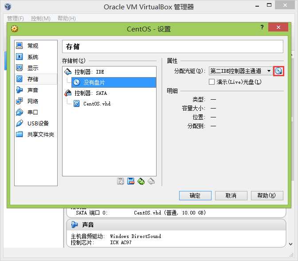Open the 控制(M) menu
298x261 pixels.
click(x=41, y=19)
